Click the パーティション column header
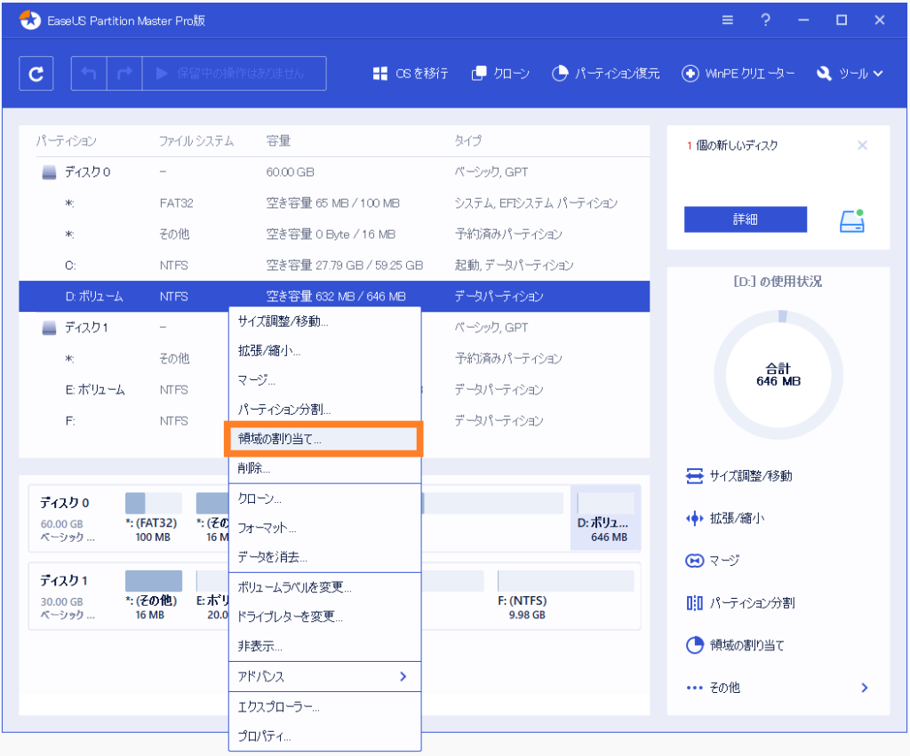 click(66, 141)
